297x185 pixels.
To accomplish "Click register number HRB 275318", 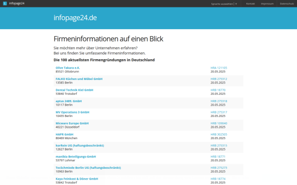I will (x=219, y=101).
